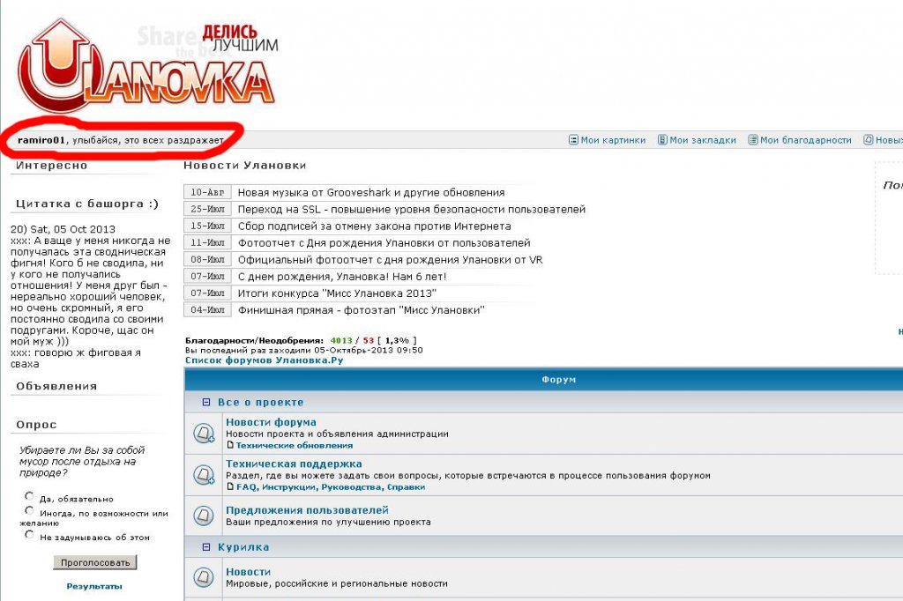The height and width of the screenshot is (601, 903).
Task: Click the forum icon next to Предложения пользователей
Action: coord(204,516)
